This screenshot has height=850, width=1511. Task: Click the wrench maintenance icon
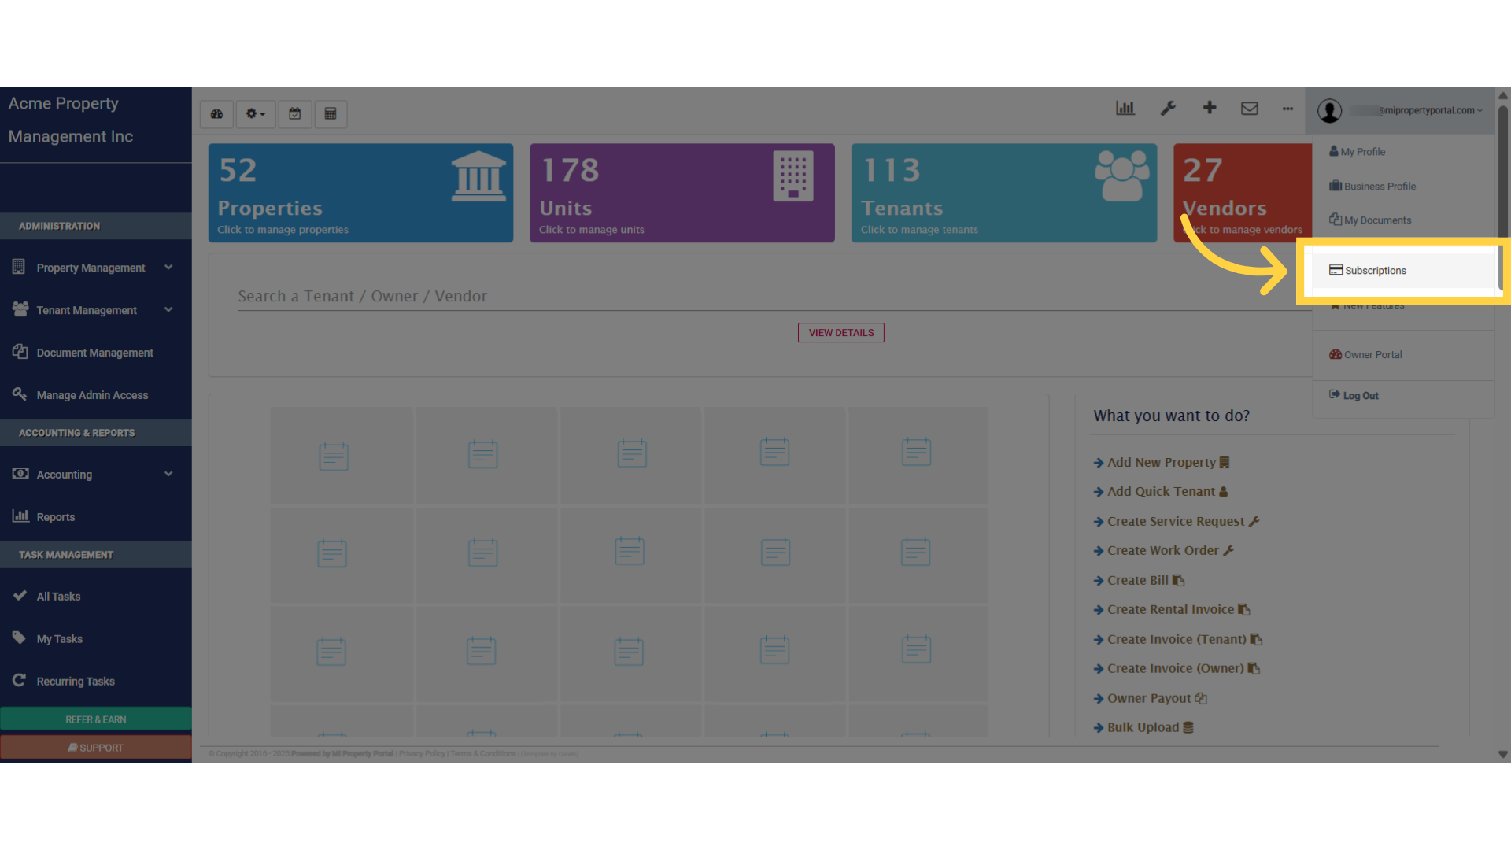pos(1168,109)
